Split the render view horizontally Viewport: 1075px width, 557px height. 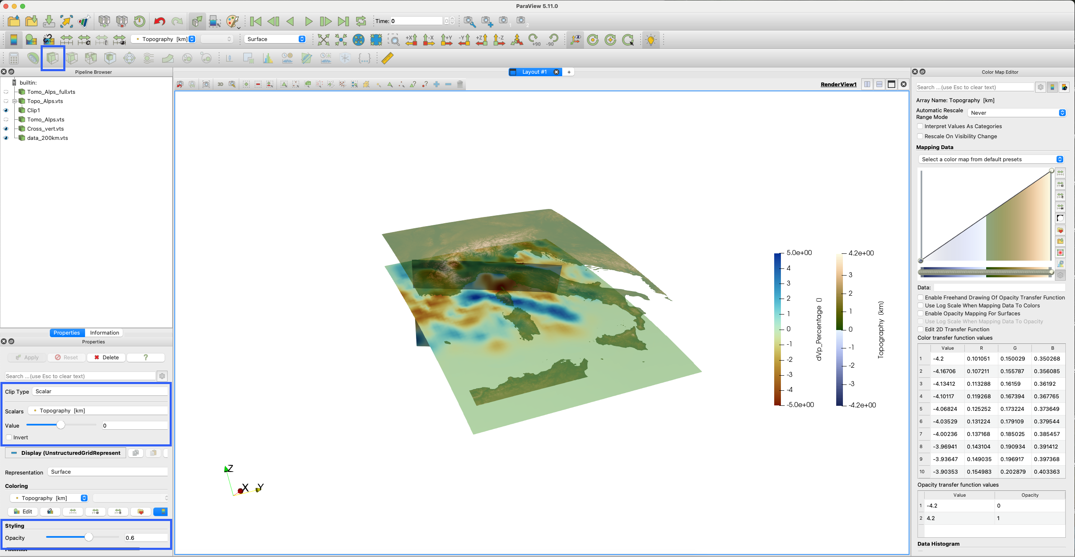coord(867,84)
